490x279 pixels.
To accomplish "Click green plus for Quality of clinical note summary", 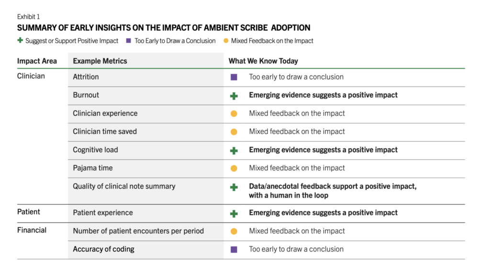I will (x=234, y=187).
